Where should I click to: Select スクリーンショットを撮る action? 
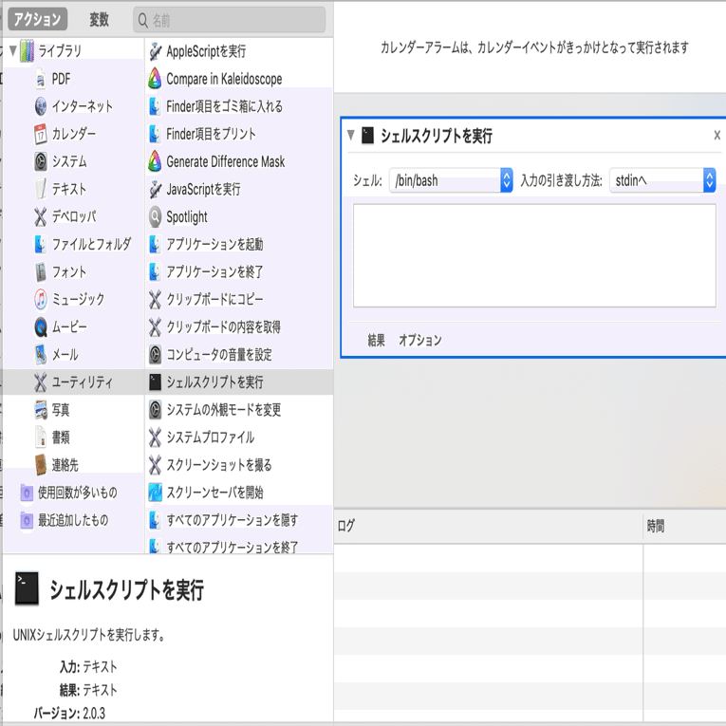coord(239,464)
